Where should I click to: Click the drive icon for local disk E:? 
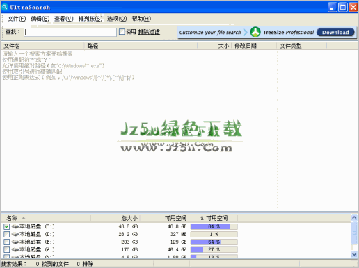(15, 242)
